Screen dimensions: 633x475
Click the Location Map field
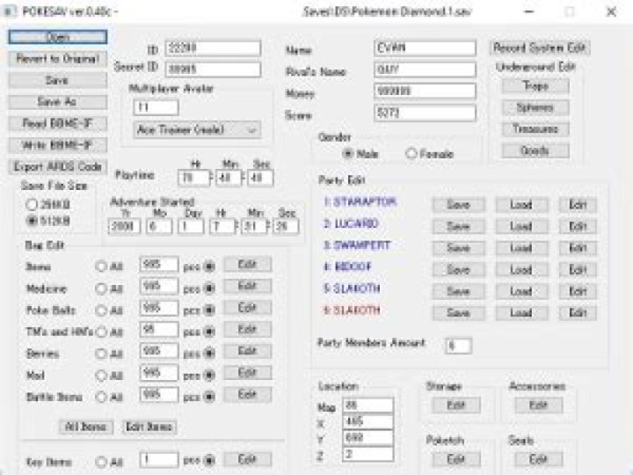[367, 406]
